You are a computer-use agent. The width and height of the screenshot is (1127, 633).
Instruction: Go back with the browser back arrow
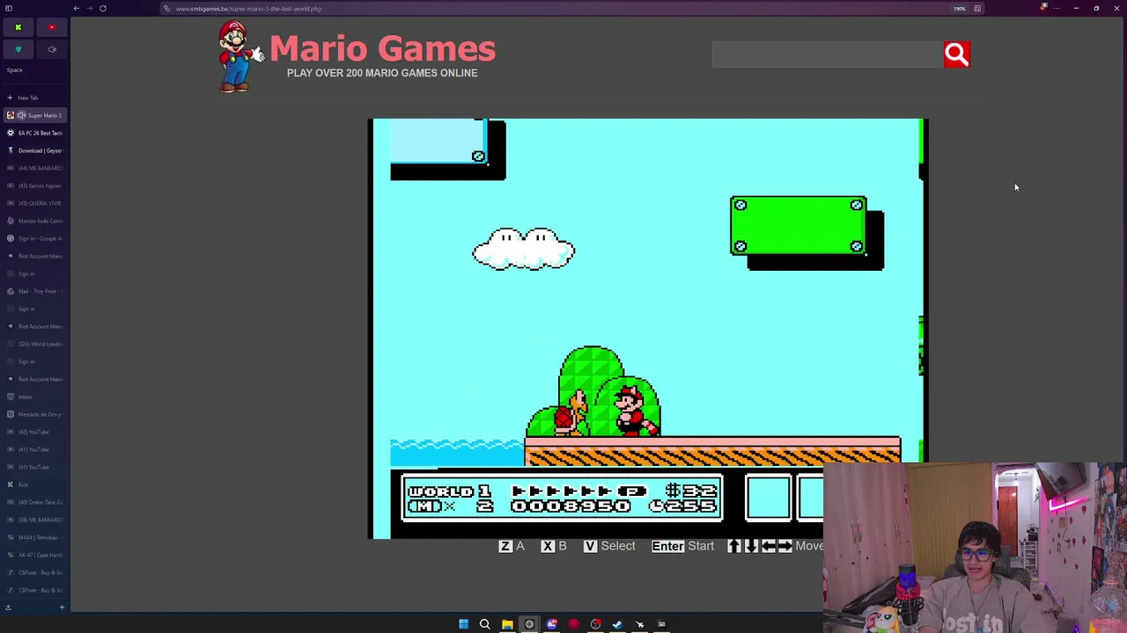pos(76,9)
